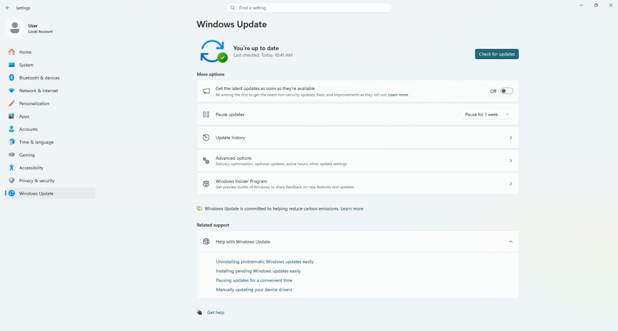Viewport: 618px width, 331px height.
Task: Click the back arrow icon in Settings
Action: (7, 8)
